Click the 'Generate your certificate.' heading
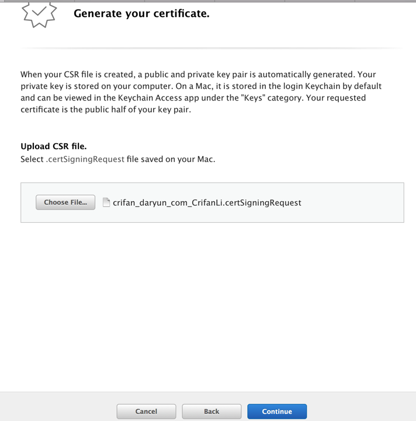The image size is (416, 421). tap(141, 13)
